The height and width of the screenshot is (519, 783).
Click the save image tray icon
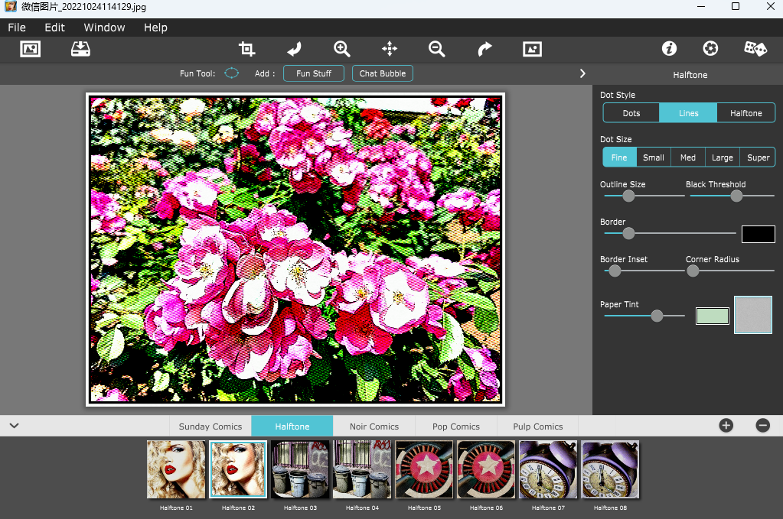pos(80,49)
